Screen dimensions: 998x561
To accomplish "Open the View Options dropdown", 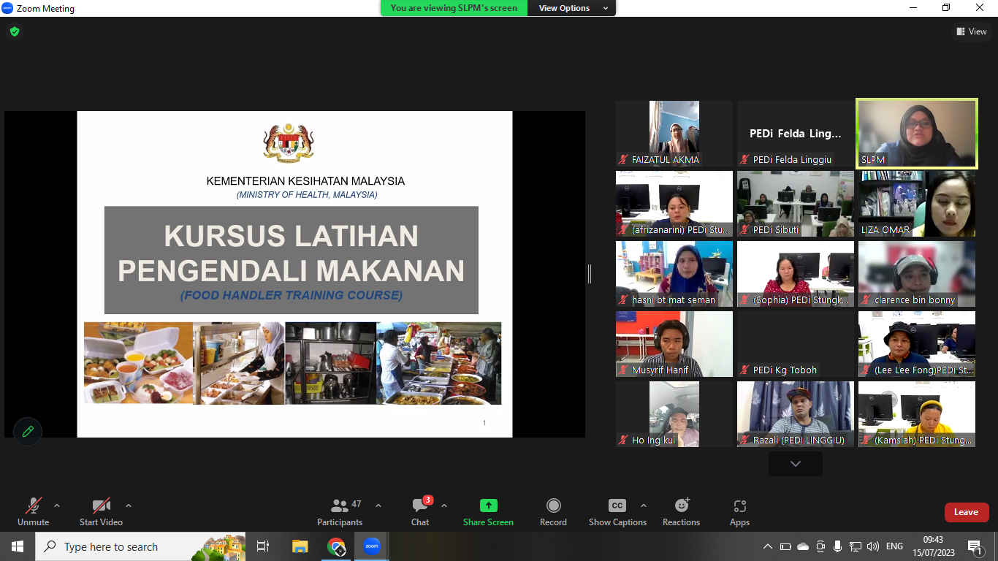I will (x=572, y=8).
